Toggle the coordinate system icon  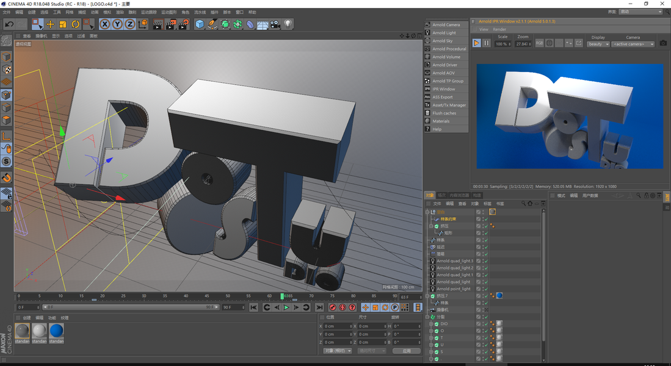point(142,24)
